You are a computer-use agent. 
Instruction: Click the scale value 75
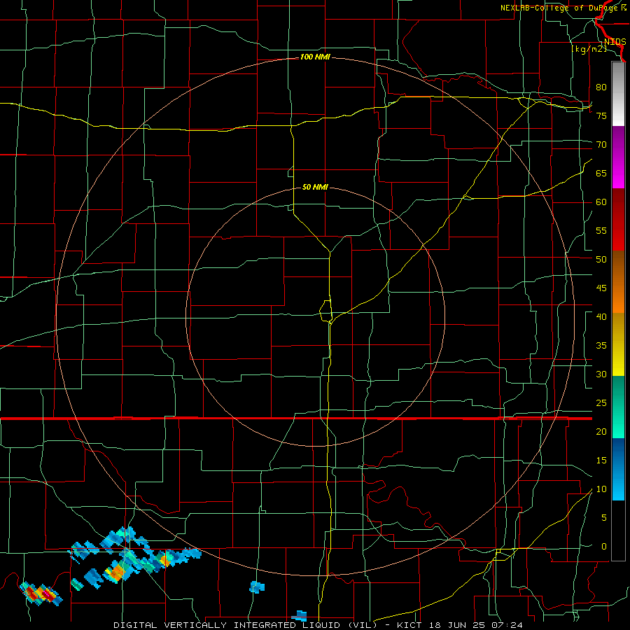601,115
